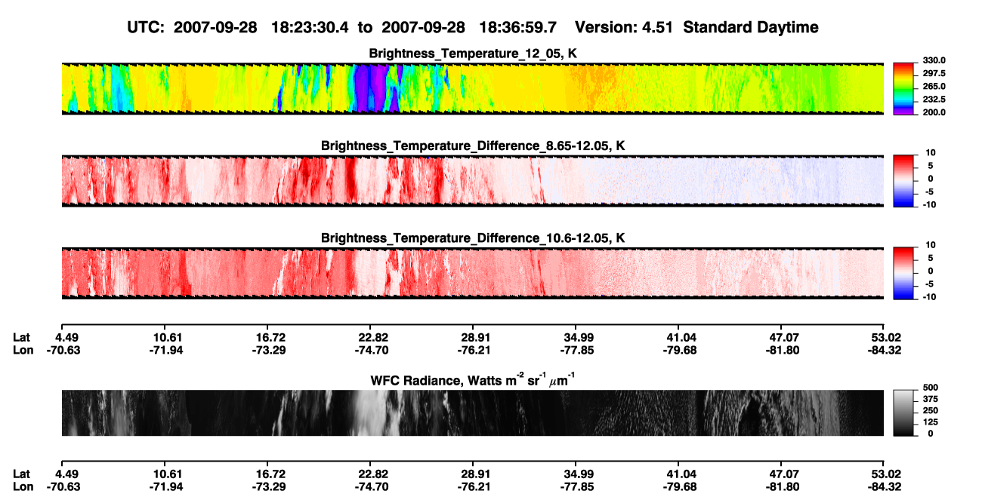Click the rainbow color bar for Brightness_Temperature_12_05

[x=903, y=89]
